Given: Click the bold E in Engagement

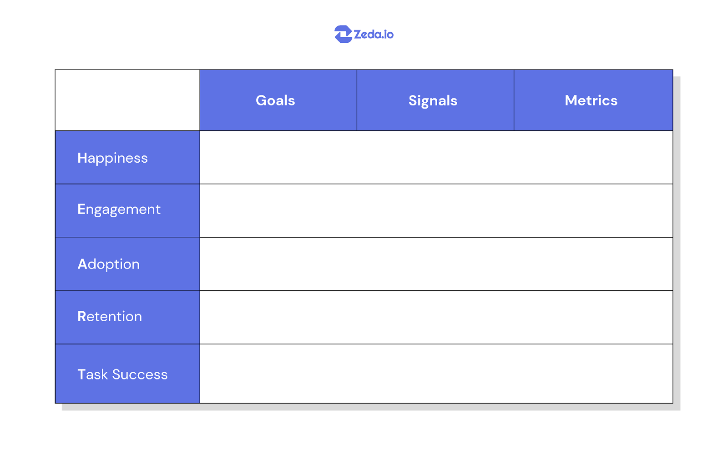Looking at the screenshot, I should point(81,209).
